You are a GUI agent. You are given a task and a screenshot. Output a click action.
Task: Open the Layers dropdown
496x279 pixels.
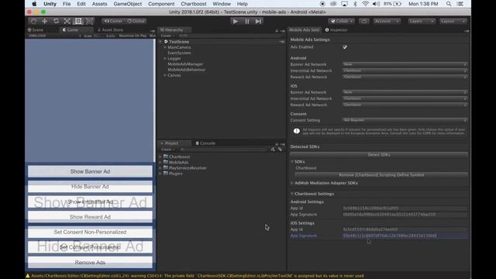pos(421,21)
